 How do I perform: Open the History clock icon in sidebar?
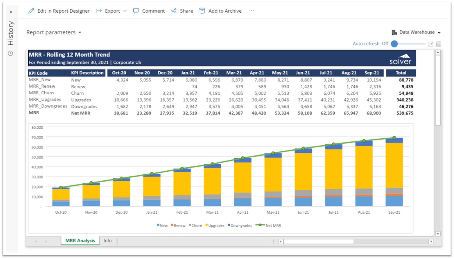point(11,53)
